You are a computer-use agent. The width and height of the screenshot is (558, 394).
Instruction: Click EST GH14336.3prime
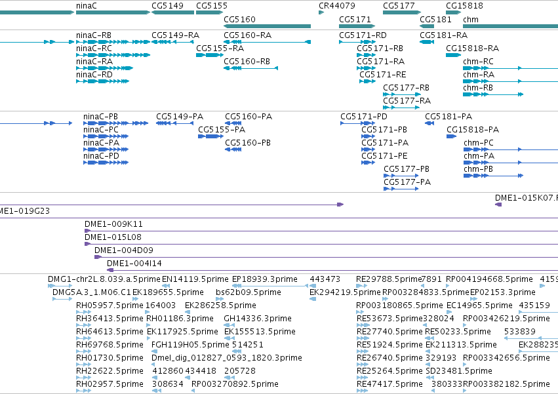click(258, 319)
